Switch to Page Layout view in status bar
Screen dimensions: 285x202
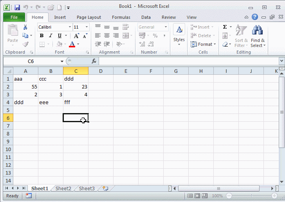[x=197, y=196]
